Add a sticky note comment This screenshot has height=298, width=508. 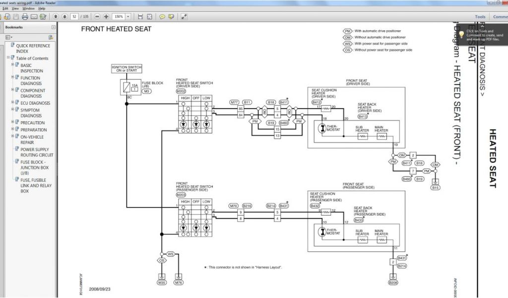(162, 16)
